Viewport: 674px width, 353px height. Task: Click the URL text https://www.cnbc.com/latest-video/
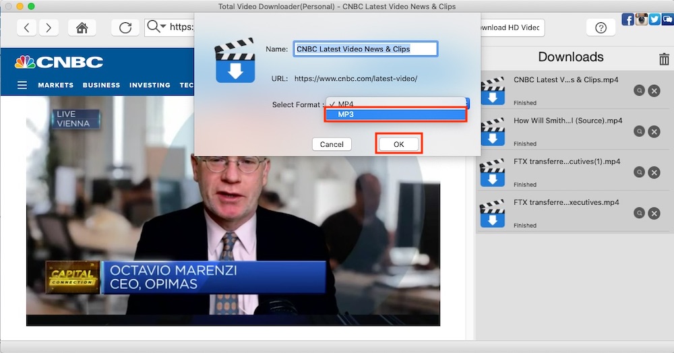(x=355, y=79)
